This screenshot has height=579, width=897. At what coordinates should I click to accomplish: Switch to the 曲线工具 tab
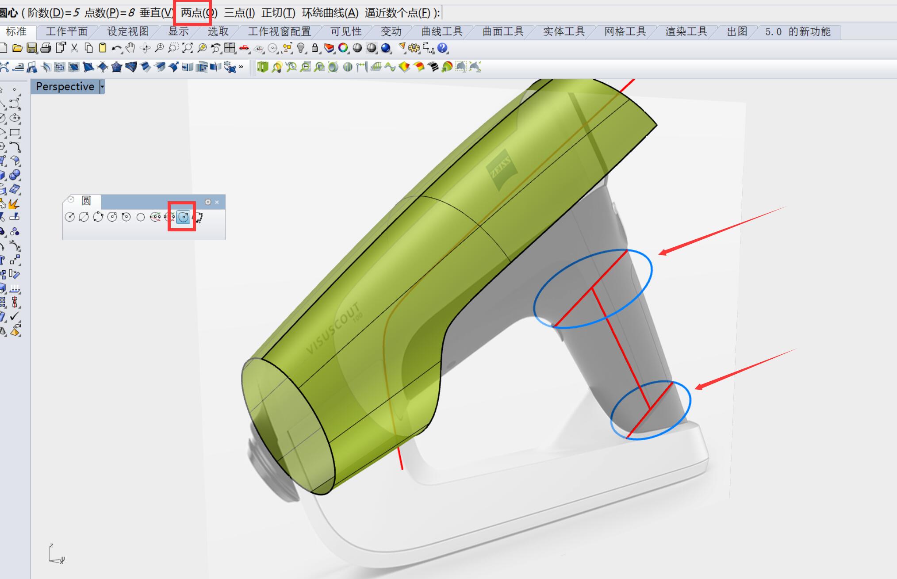coord(441,32)
